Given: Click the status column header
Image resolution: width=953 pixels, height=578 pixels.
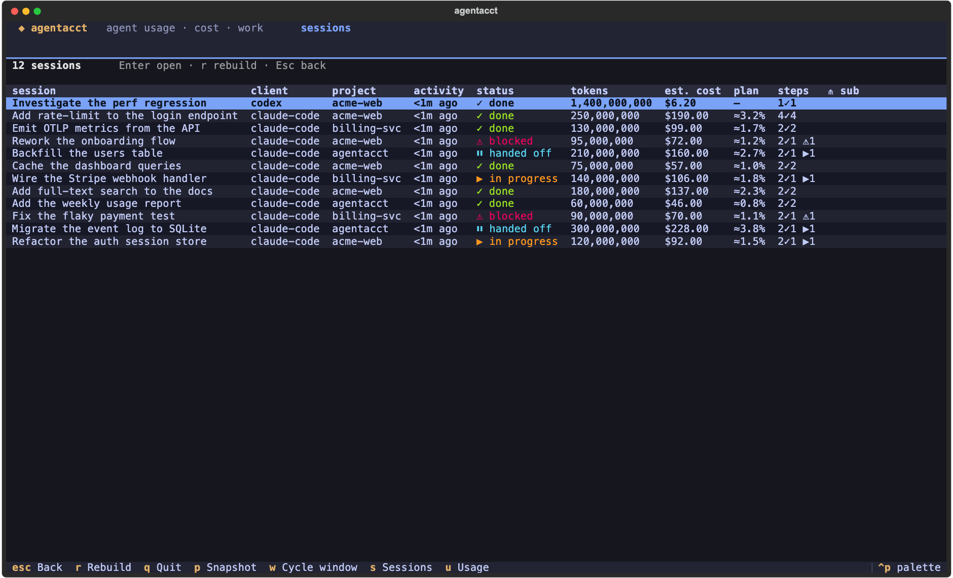Looking at the screenshot, I should 495,91.
